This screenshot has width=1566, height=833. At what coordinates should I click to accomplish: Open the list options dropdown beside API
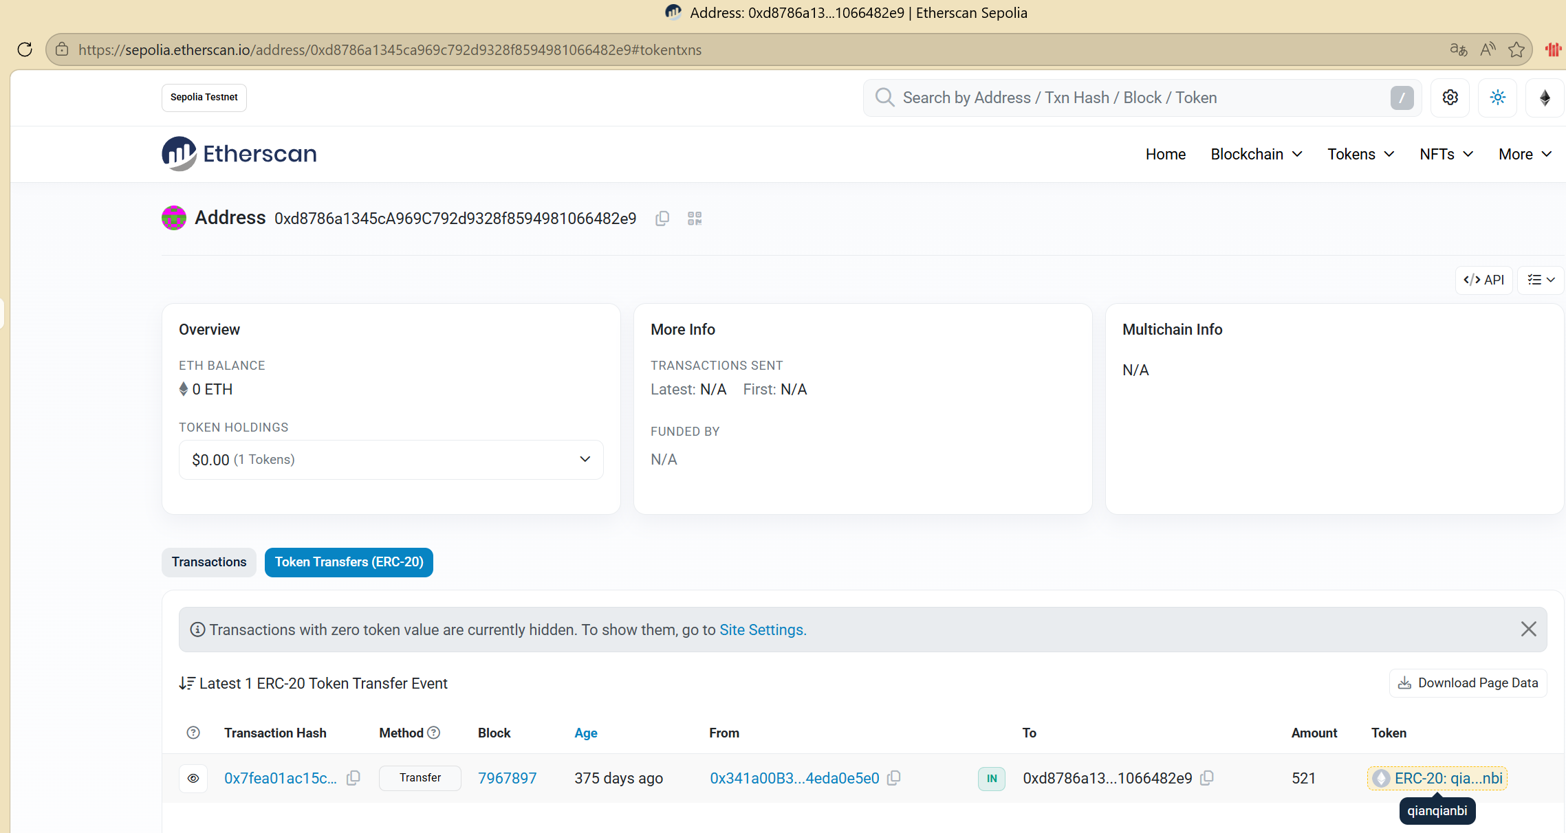pyautogui.click(x=1541, y=280)
